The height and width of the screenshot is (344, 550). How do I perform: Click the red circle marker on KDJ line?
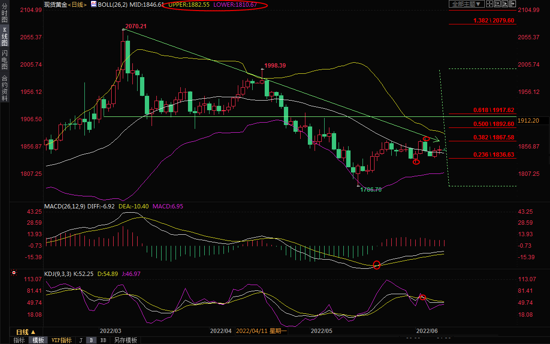(422, 298)
